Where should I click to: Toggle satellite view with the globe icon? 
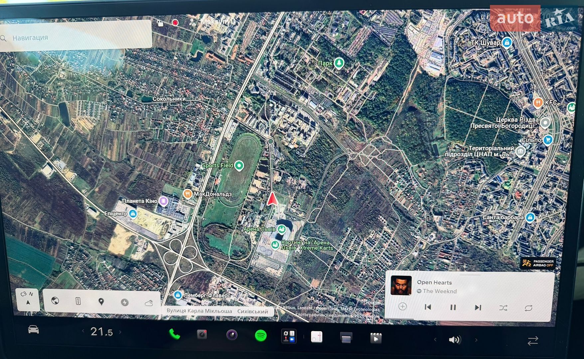(55, 300)
